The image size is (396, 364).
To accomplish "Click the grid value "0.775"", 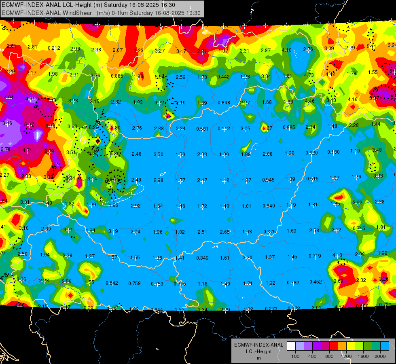I will 180,284.
